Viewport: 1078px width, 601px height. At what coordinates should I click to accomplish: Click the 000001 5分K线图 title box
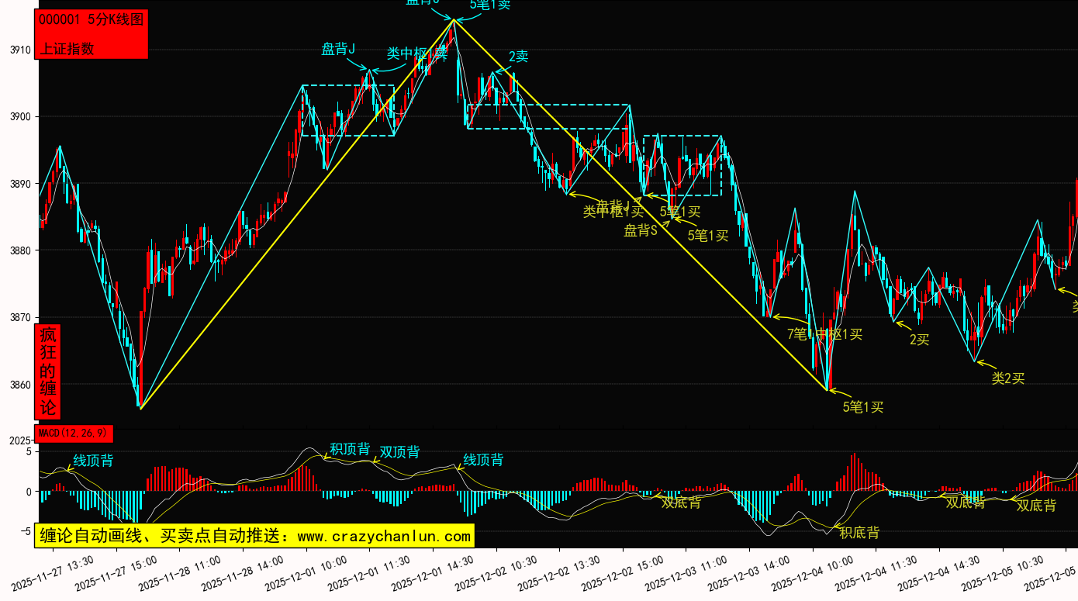[x=91, y=20]
